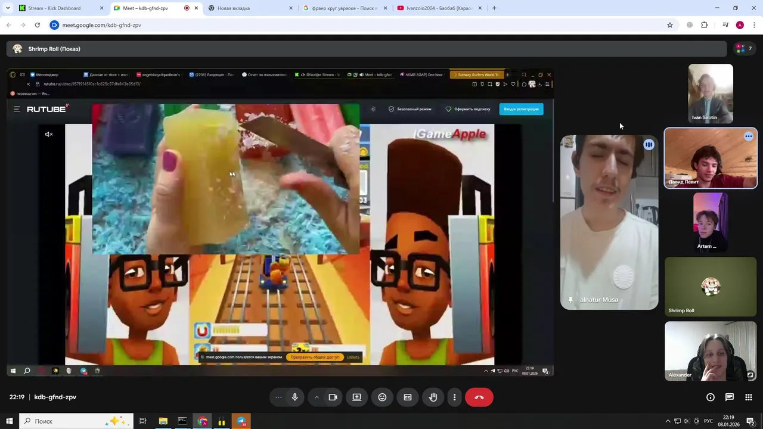Open Meet activities grid icon
This screenshot has height=429, width=763.
tap(749, 397)
